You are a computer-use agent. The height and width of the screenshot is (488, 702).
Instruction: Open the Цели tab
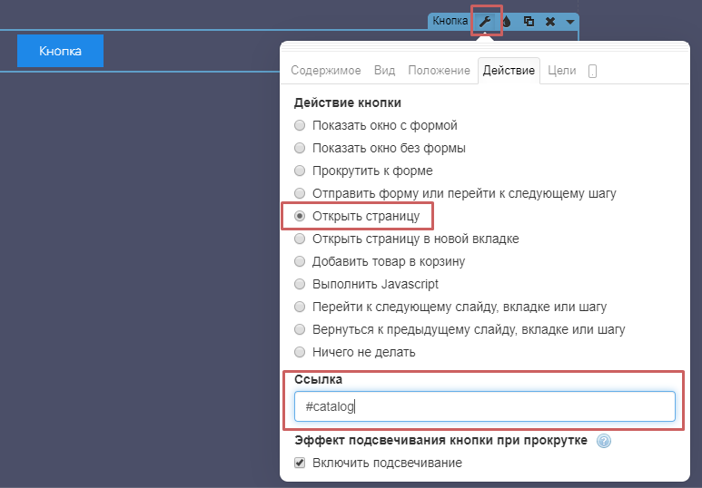point(562,71)
